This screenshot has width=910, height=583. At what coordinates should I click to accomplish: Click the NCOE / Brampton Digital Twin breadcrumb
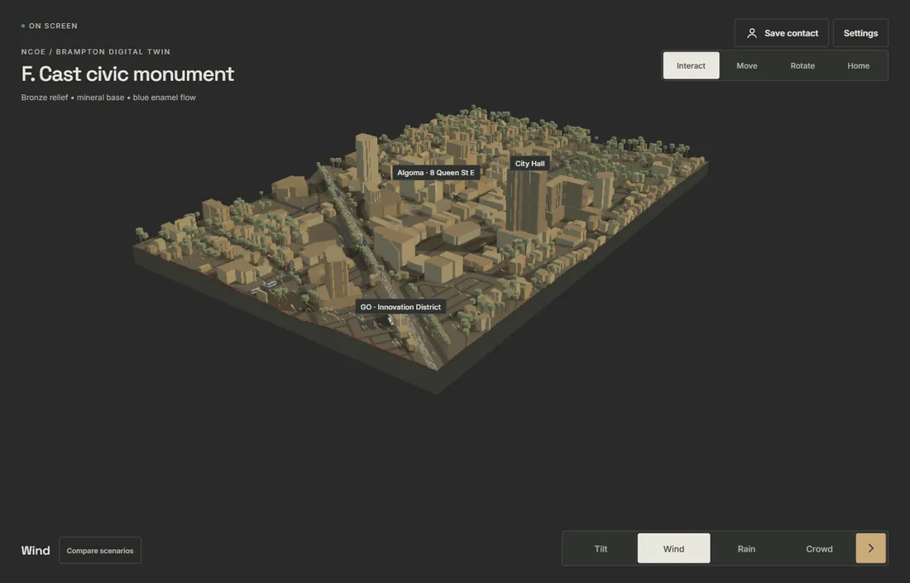point(96,51)
